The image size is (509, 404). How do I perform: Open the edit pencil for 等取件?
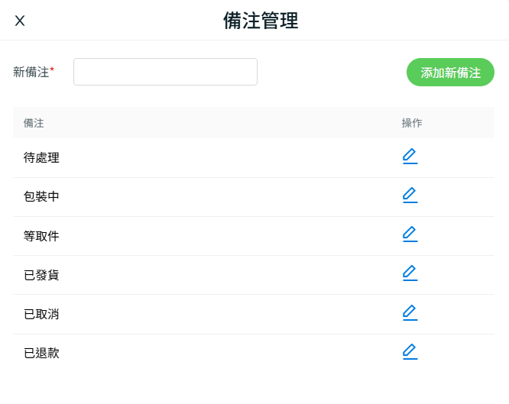tap(410, 234)
